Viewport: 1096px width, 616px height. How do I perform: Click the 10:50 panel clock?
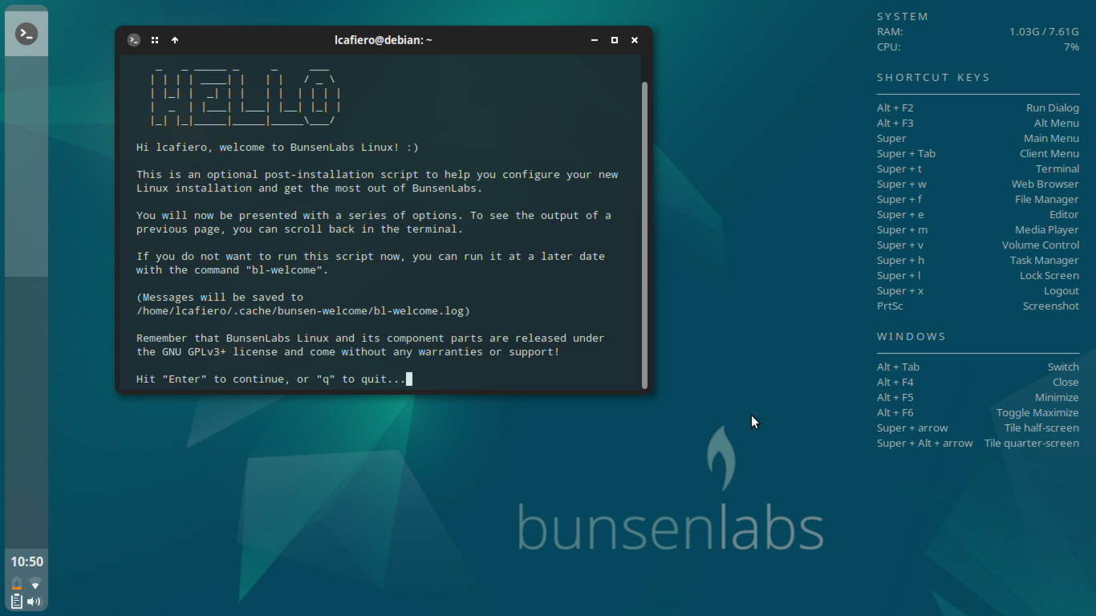pos(26,561)
